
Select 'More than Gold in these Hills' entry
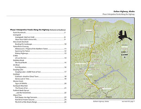click(x=40, y=40)
